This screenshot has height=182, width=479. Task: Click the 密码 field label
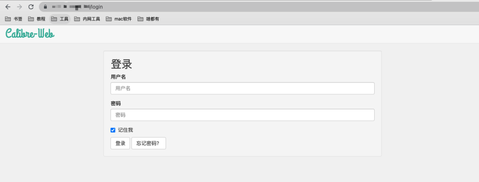pyautogui.click(x=116, y=104)
